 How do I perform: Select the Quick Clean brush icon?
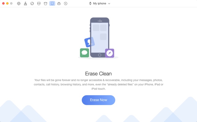(x=25, y=3)
